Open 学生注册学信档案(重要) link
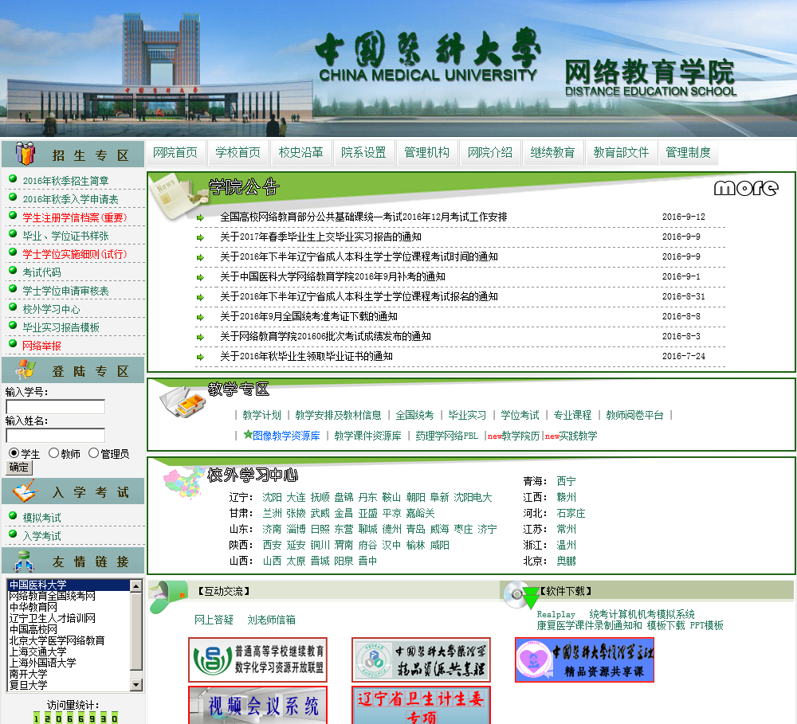Screen dimensions: 797x724 click(75, 217)
